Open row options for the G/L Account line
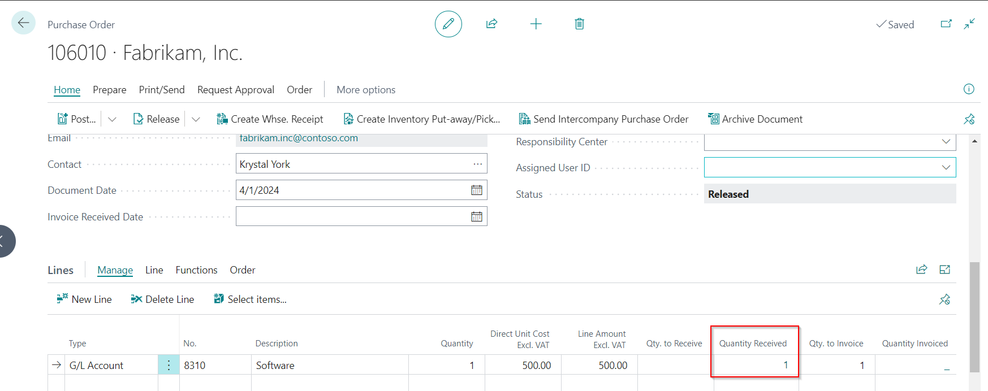988x391 pixels. [169, 365]
